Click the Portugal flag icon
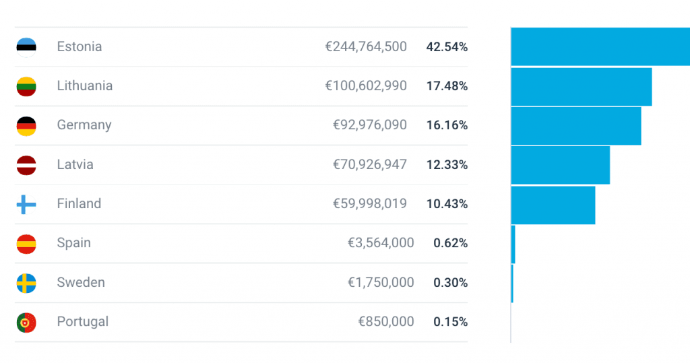Image resolution: width=690 pixels, height=363 pixels. click(x=26, y=322)
